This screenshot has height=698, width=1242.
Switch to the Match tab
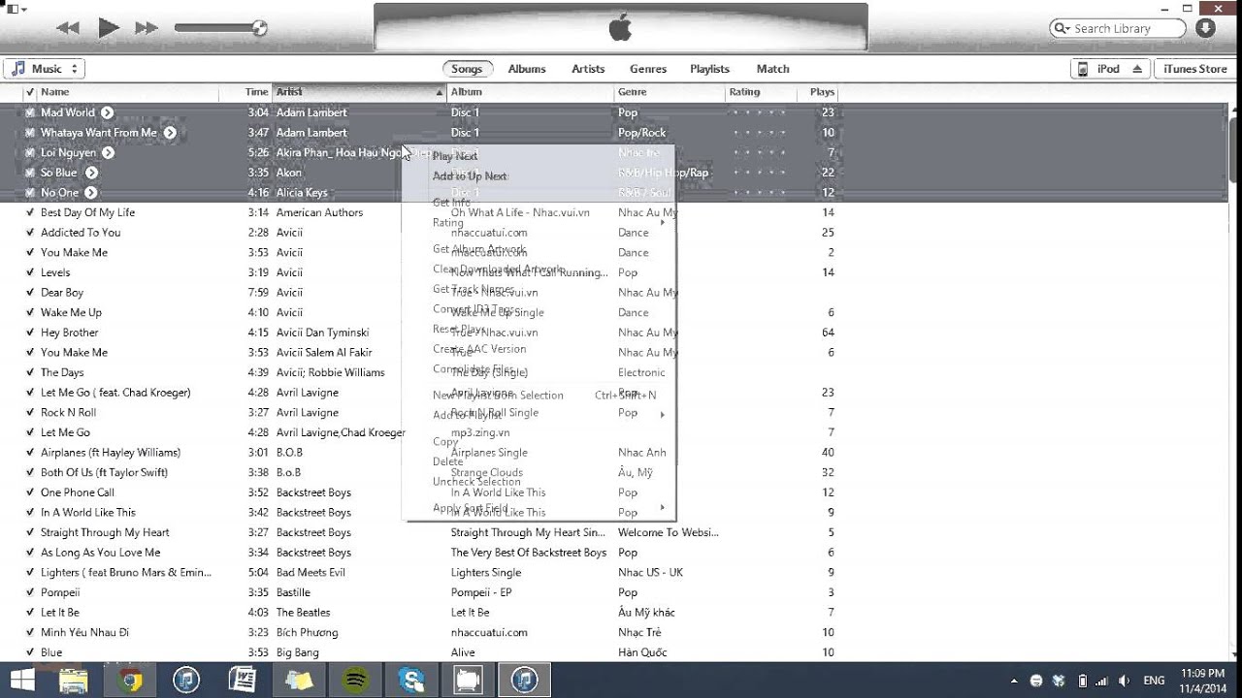772,69
